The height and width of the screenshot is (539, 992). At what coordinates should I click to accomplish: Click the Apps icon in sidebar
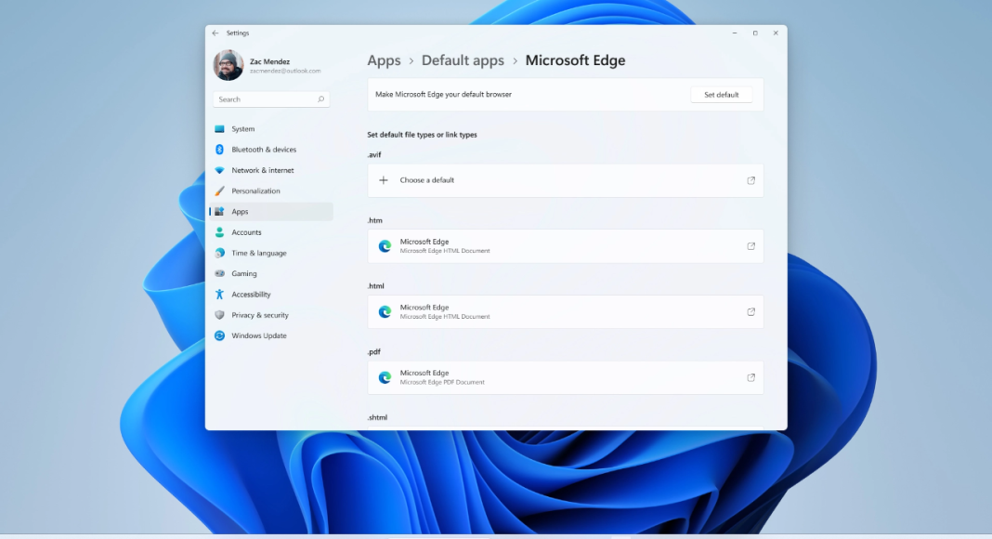(x=219, y=211)
